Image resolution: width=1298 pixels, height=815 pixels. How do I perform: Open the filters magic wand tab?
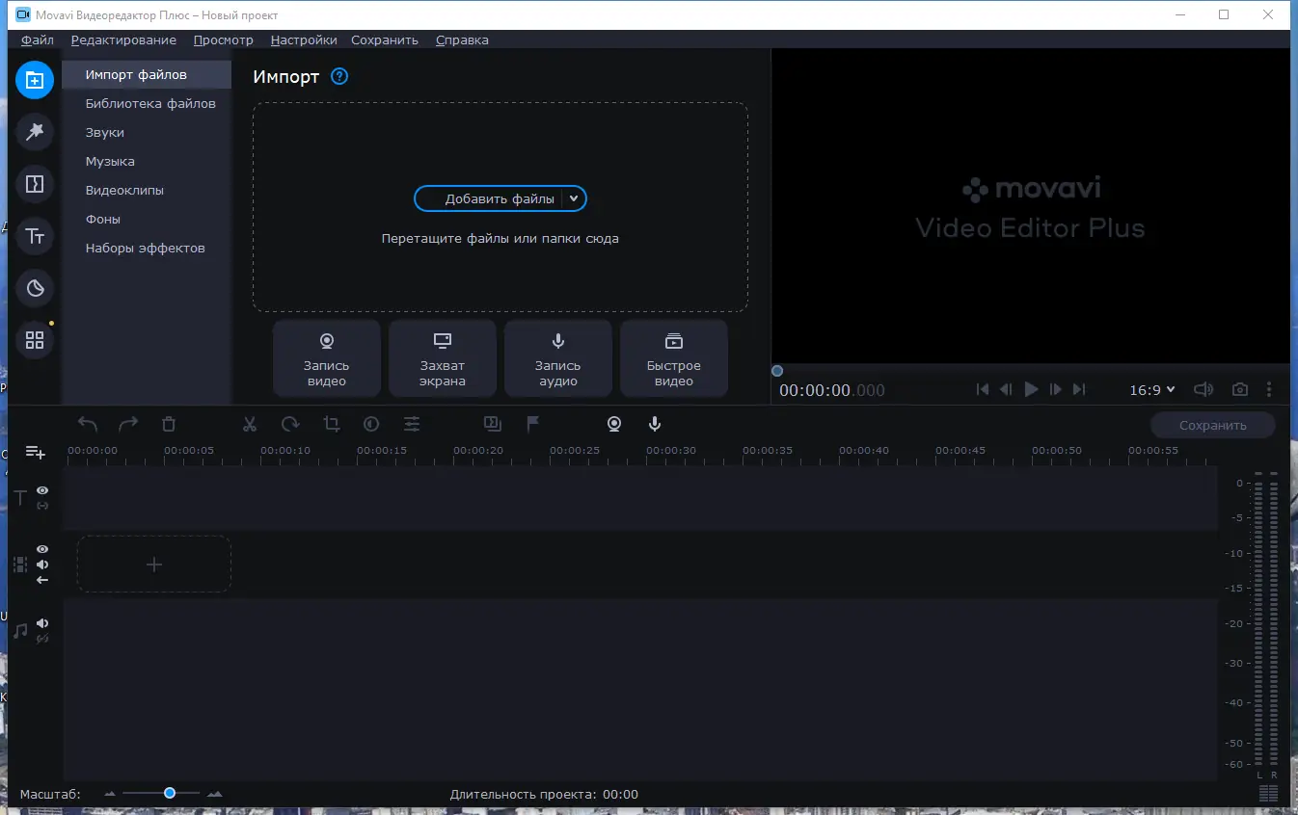click(35, 132)
